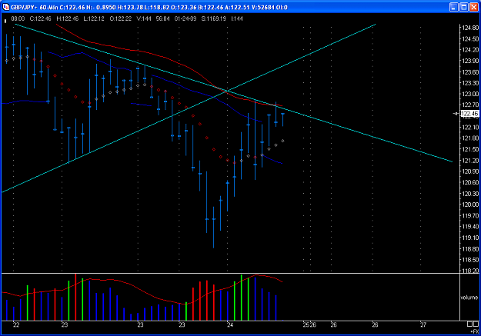Click the O:122.22 open value in info bar

(121, 18)
